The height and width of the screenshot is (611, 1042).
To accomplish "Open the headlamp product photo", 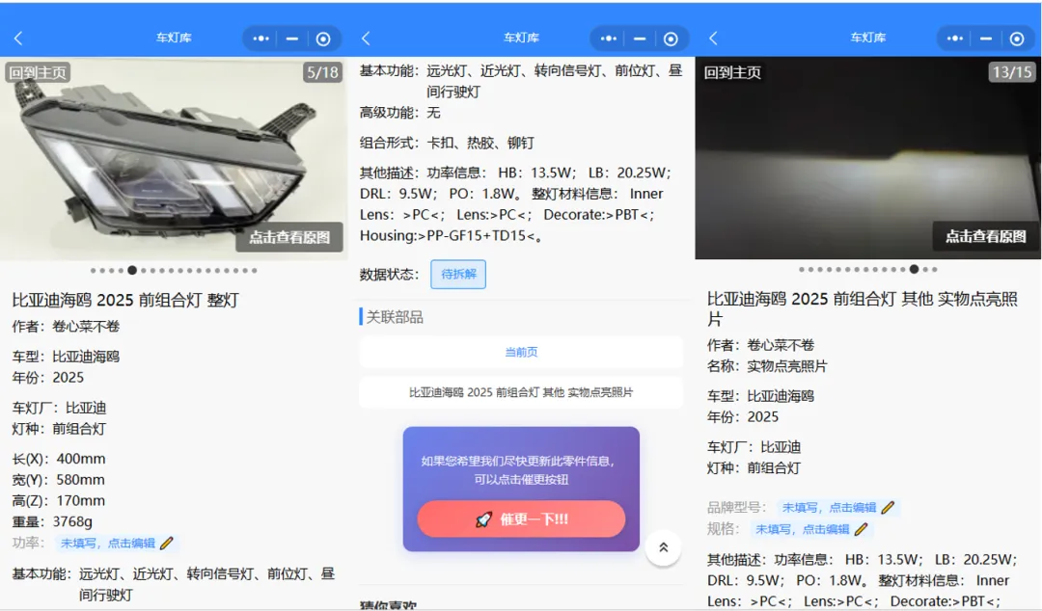I will click(174, 158).
